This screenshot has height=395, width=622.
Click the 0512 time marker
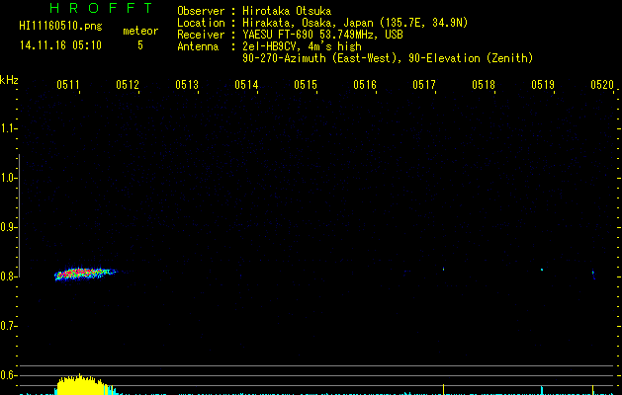click(x=128, y=85)
